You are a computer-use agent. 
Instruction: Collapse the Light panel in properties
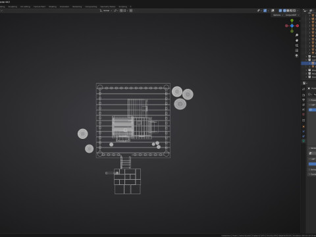(x=312, y=105)
